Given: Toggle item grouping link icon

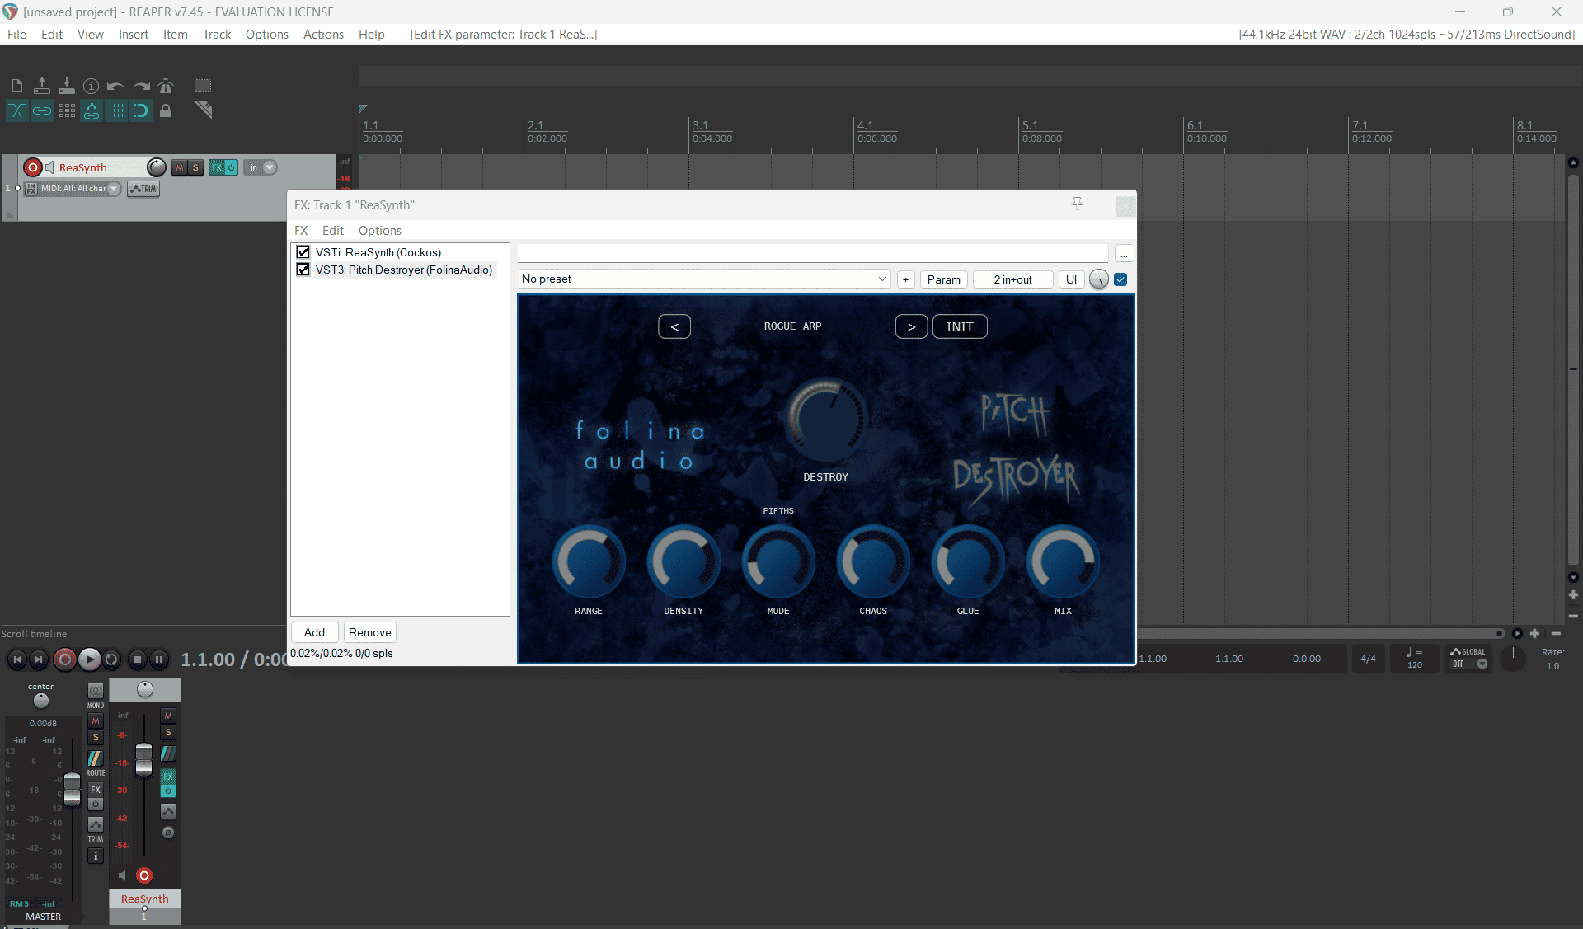Looking at the screenshot, I should (x=41, y=110).
